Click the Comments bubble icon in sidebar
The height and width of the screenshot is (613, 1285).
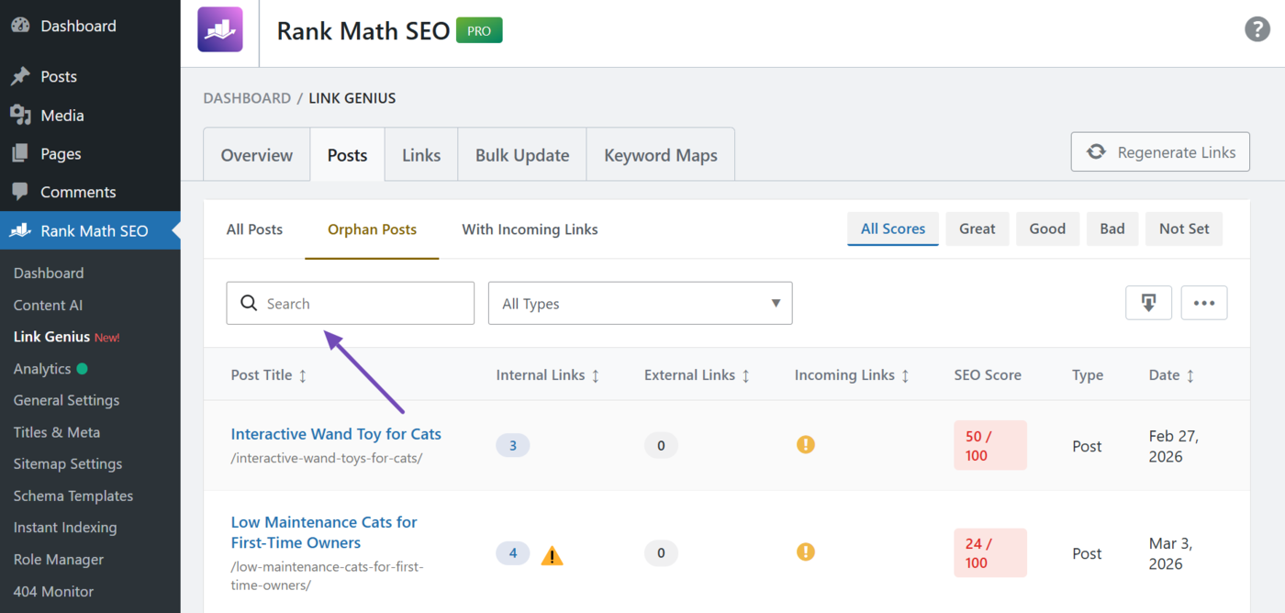point(20,192)
